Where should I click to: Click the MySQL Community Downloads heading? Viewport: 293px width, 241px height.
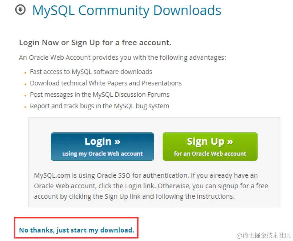pyautogui.click(x=127, y=10)
